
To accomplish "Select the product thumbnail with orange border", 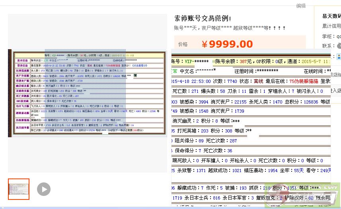I will (19, 189).
